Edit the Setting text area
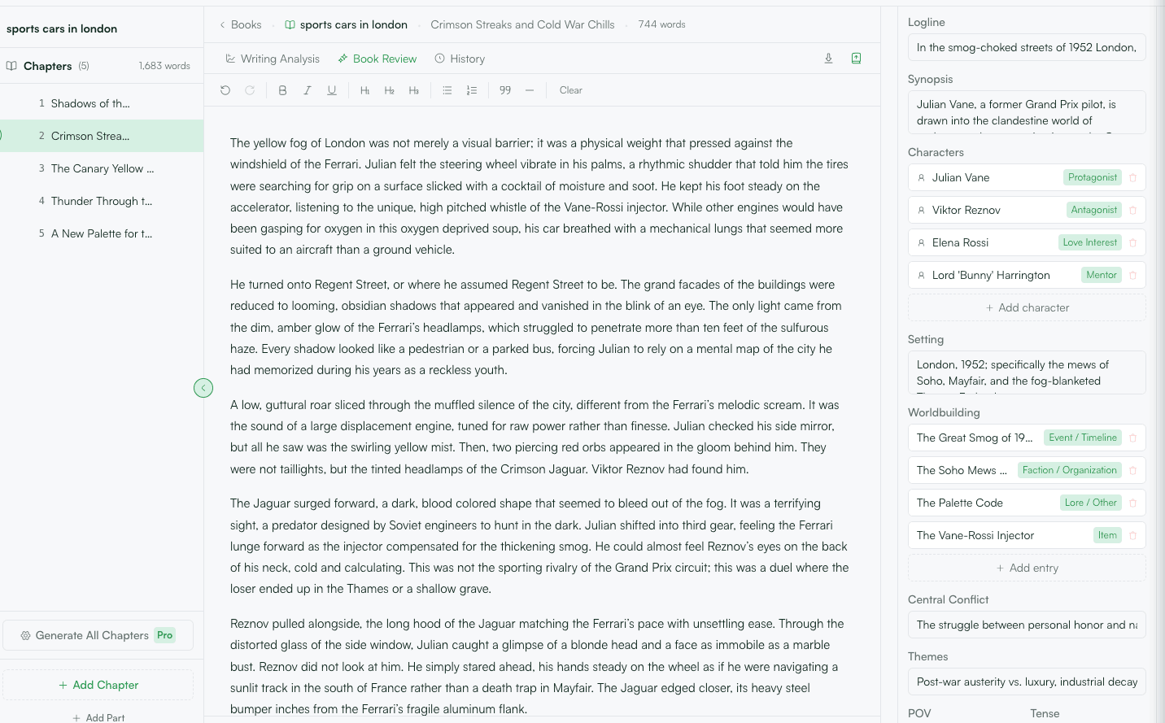The width and height of the screenshot is (1165, 723). 1027,372
